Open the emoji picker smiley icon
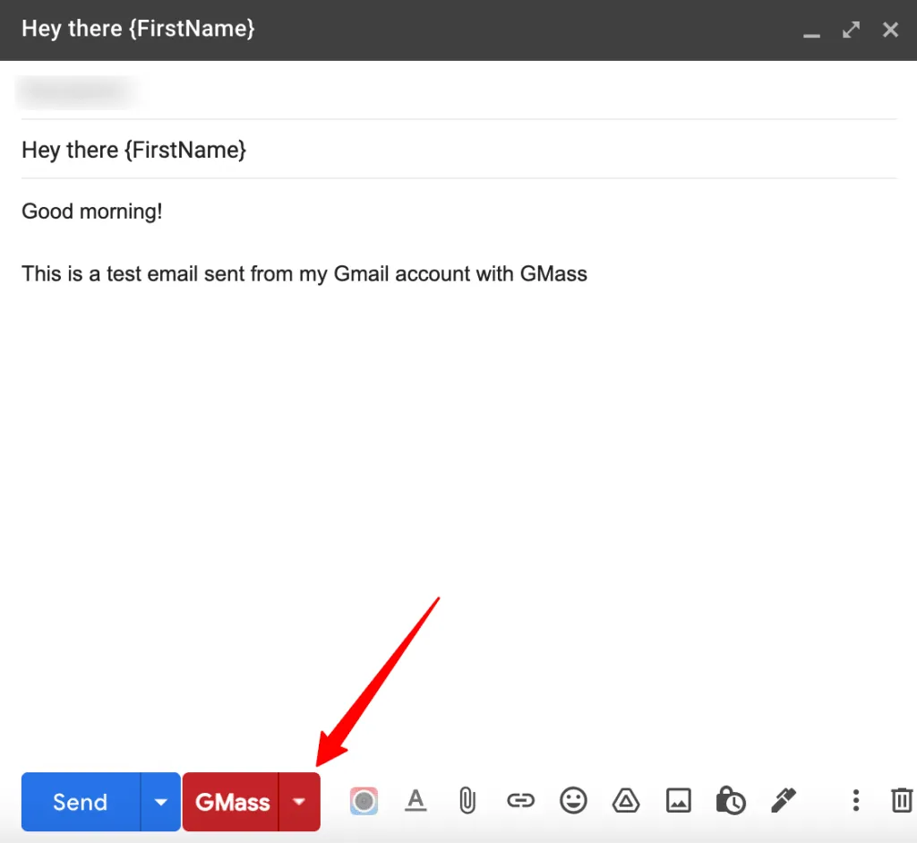Viewport: 917px width, 843px height. (x=573, y=800)
